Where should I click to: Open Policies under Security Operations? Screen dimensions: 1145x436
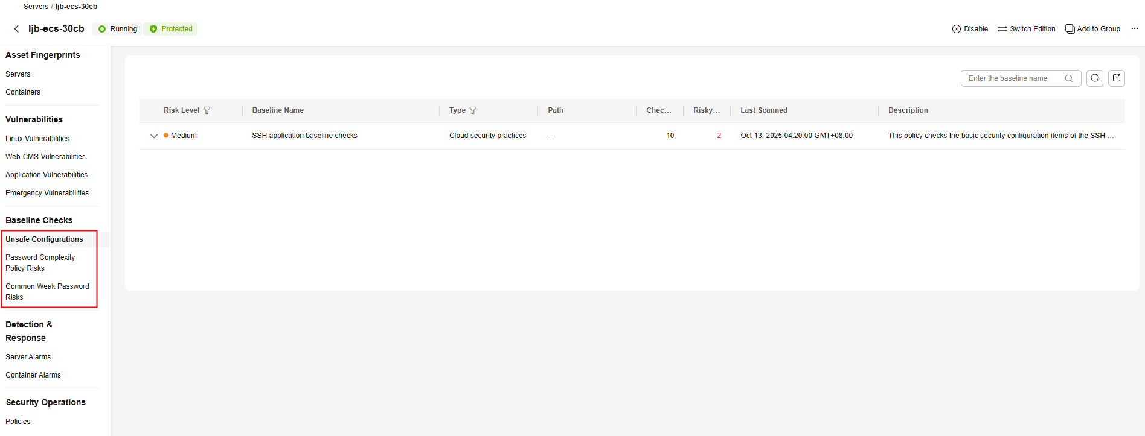click(x=18, y=422)
